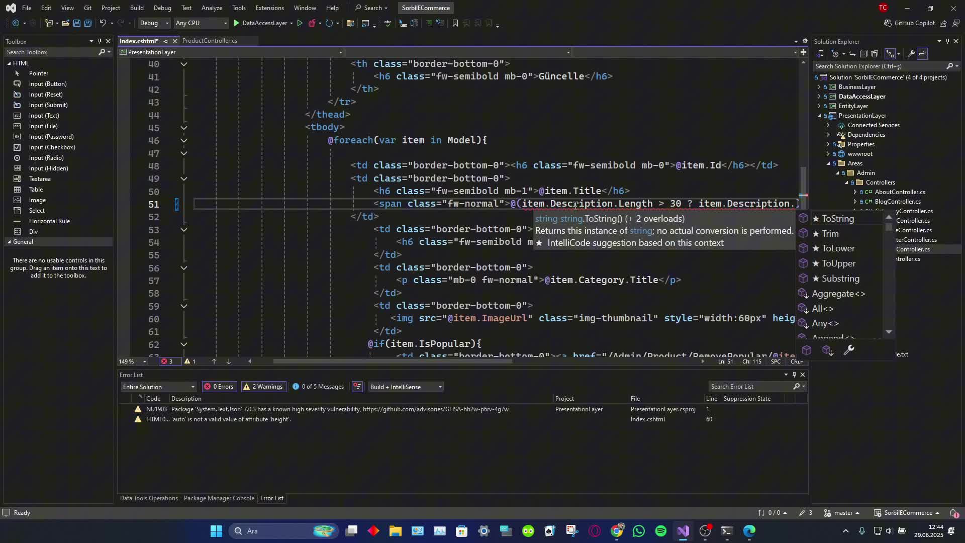Image resolution: width=965 pixels, height=543 pixels.
Task: Open the Data Tools Operations tab
Action: [149, 498]
